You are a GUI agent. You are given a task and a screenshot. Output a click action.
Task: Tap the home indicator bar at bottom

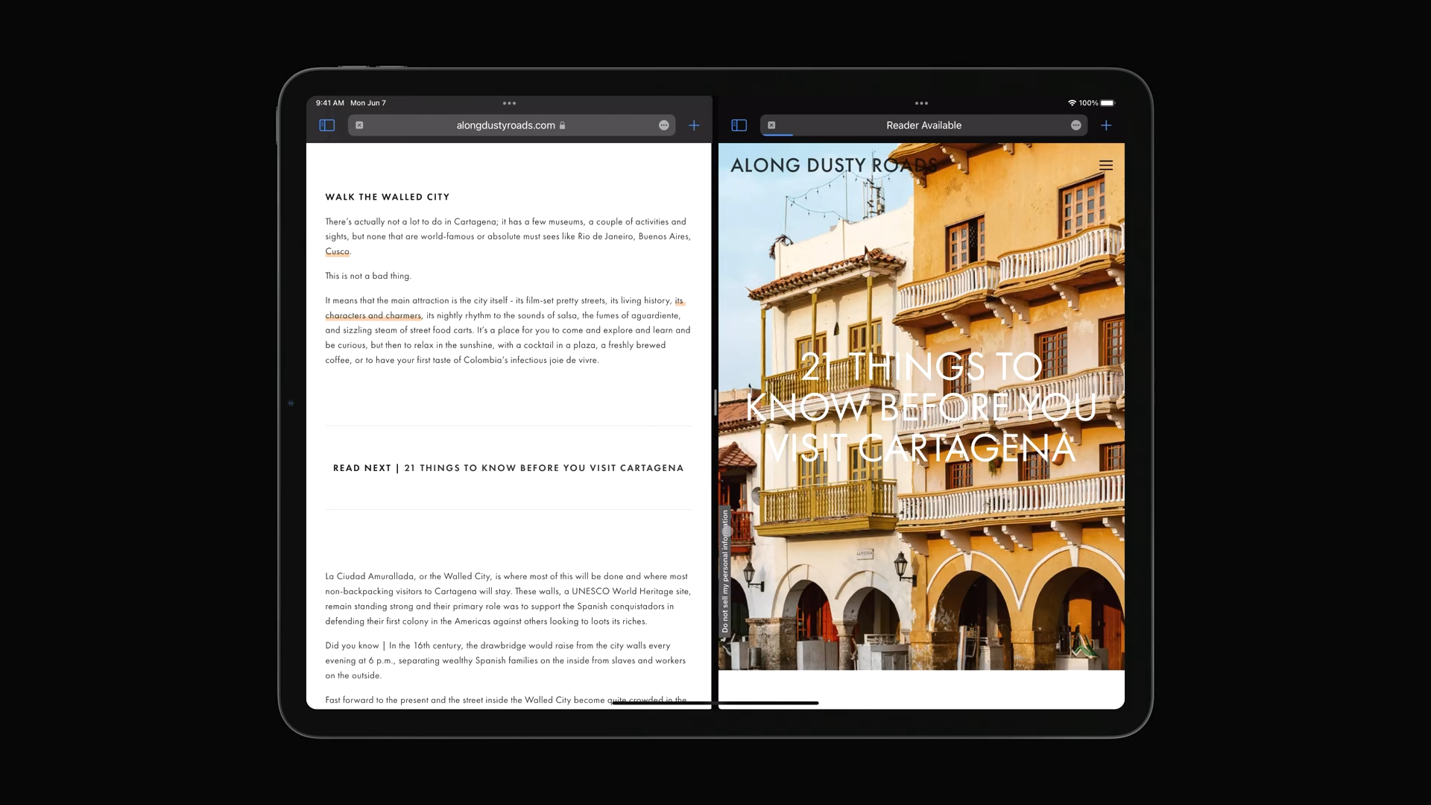coord(715,703)
